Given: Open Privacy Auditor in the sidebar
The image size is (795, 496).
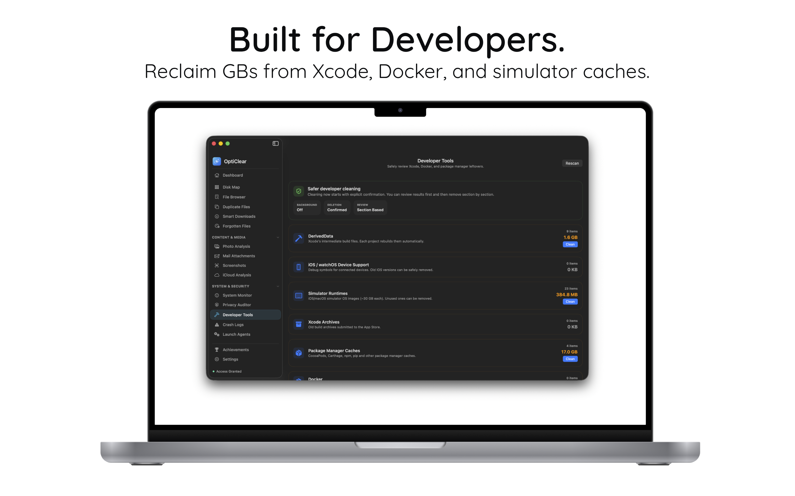Looking at the screenshot, I should [x=237, y=305].
